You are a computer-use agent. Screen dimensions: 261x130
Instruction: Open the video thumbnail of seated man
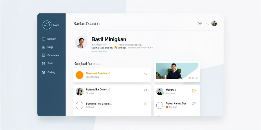pyautogui.click(x=177, y=71)
